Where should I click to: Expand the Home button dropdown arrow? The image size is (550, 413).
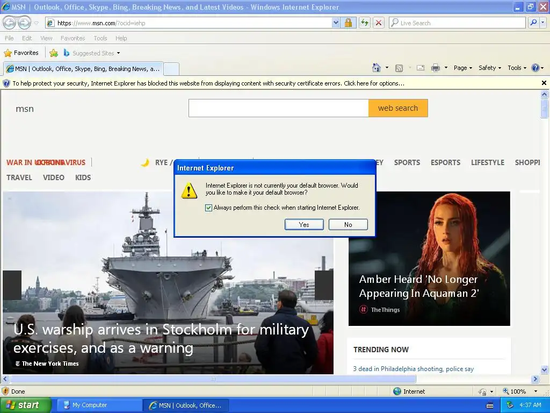point(387,68)
